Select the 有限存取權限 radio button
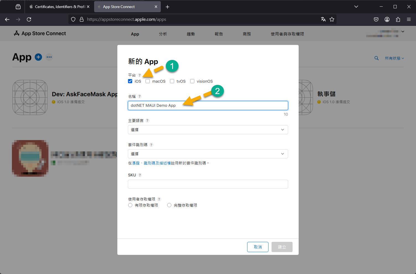The image size is (416, 274). [130, 205]
